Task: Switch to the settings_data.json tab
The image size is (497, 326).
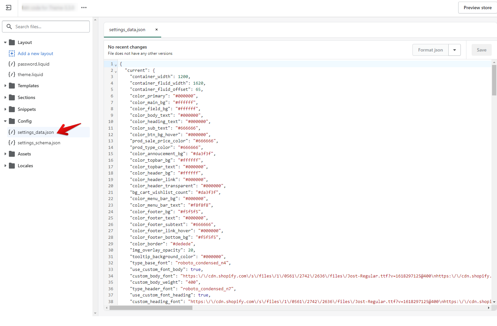Action: 127,30
